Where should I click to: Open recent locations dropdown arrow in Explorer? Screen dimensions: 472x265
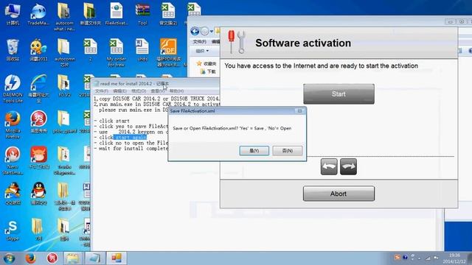(212, 31)
